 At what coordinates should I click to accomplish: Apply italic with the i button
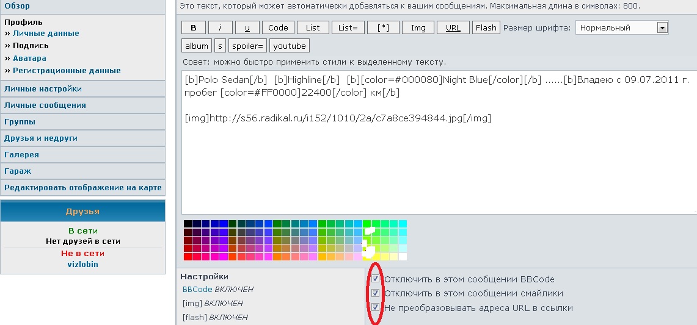click(x=221, y=27)
